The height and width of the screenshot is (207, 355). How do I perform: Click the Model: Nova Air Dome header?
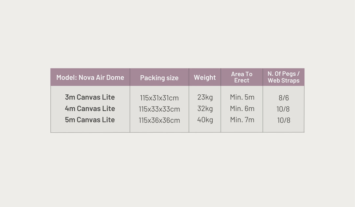pyautogui.click(x=90, y=78)
